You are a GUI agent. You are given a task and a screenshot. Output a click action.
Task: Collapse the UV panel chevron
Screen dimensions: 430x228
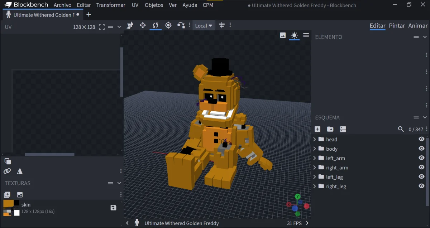click(x=119, y=27)
